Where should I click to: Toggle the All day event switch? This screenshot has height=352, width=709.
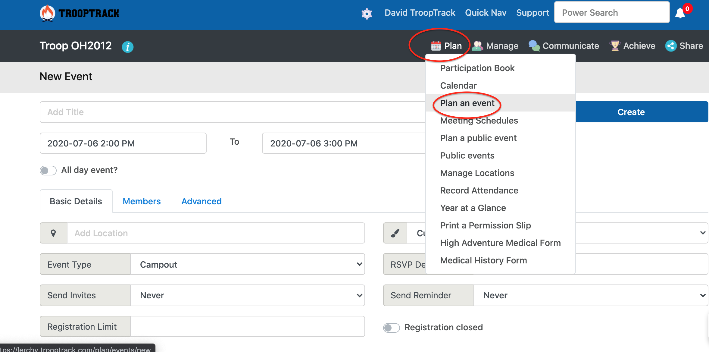pyautogui.click(x=48, y=170)
